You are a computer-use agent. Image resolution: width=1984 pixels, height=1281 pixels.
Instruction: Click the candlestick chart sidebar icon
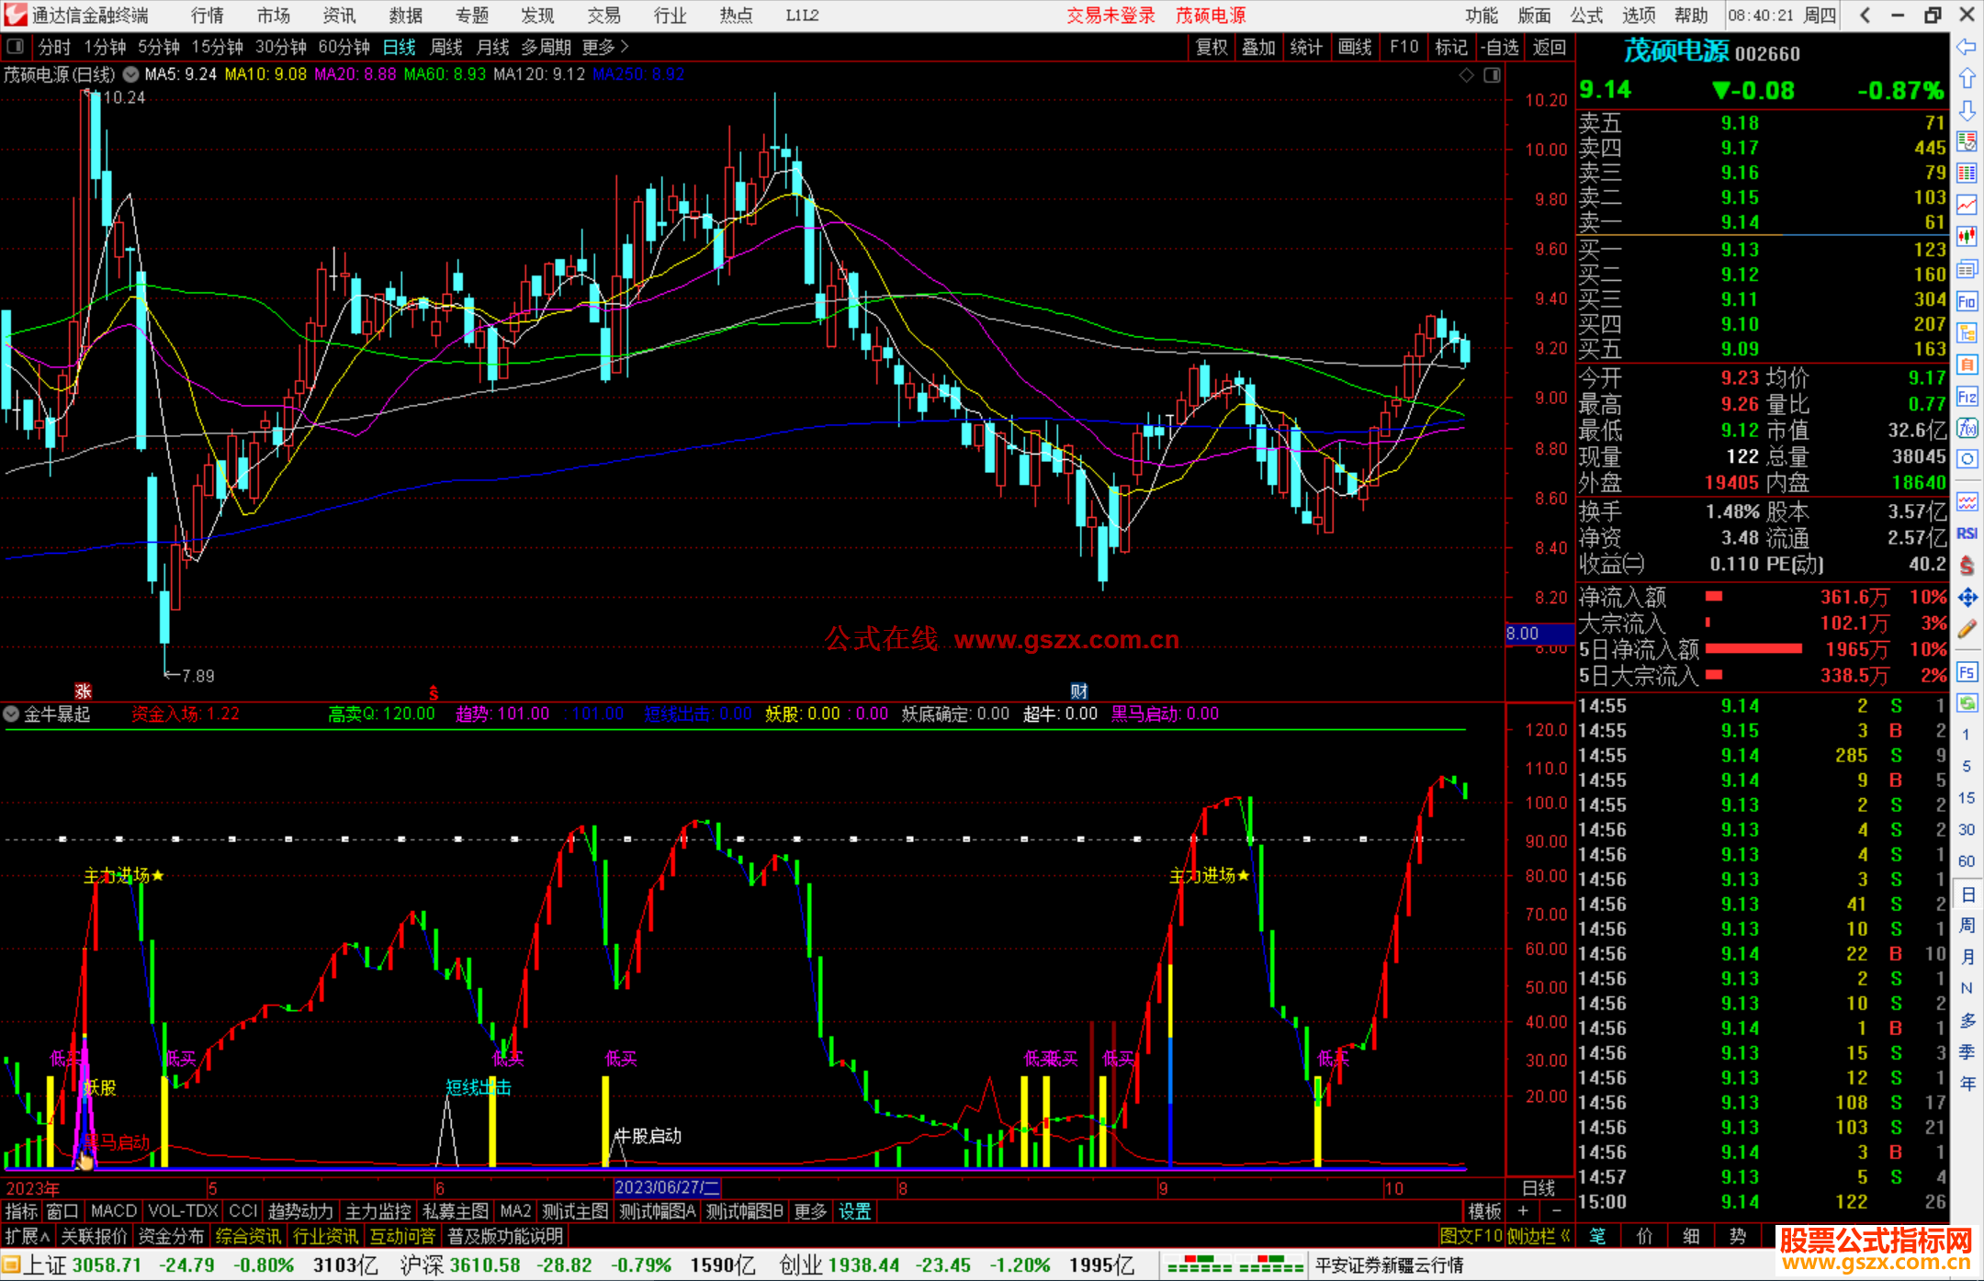(1967, 237)
